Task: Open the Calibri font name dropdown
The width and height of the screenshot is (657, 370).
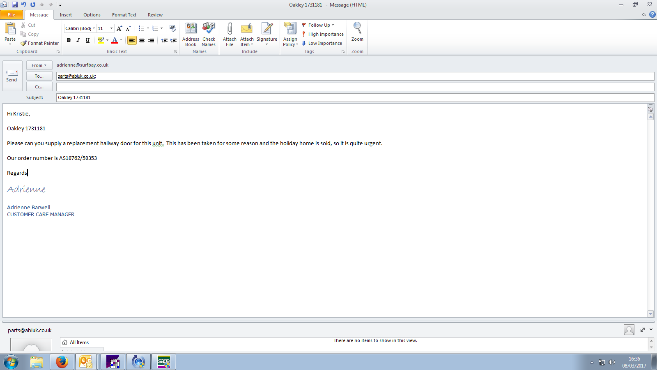Action: point(94,28)
